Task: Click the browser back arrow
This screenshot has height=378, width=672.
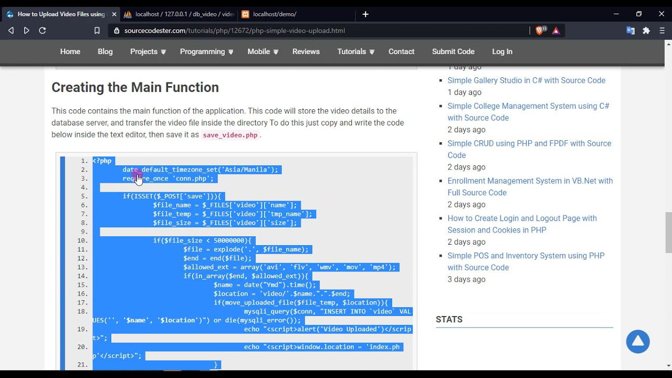Action: (x=11, y=30)
